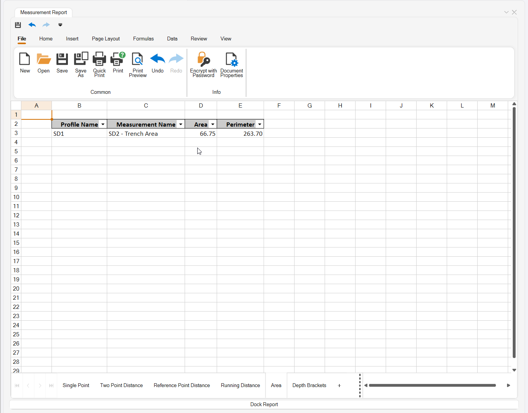528x413 pixels.
Task: Click the large Undo arrow in ribbon
Action: [157, 59]
